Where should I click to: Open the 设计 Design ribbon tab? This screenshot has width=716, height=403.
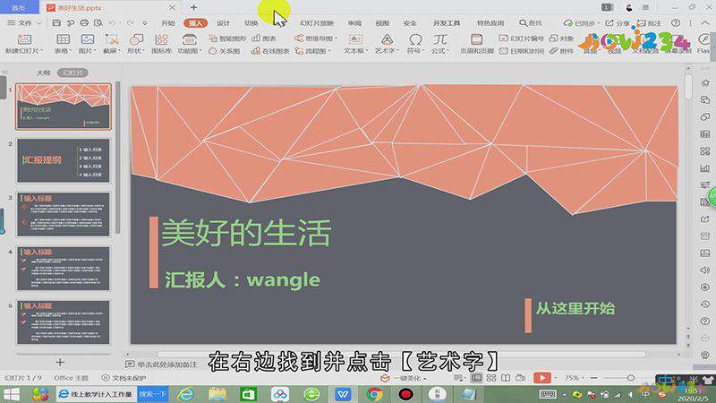point(223,23)
